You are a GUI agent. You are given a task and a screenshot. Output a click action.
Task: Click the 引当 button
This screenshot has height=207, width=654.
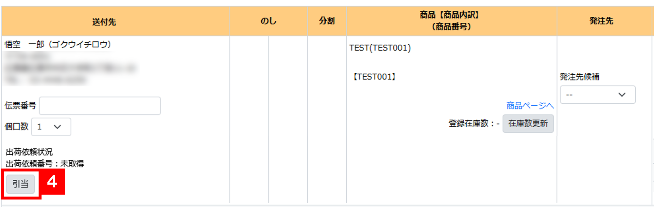pyautogui.click(x=20, y=184)
